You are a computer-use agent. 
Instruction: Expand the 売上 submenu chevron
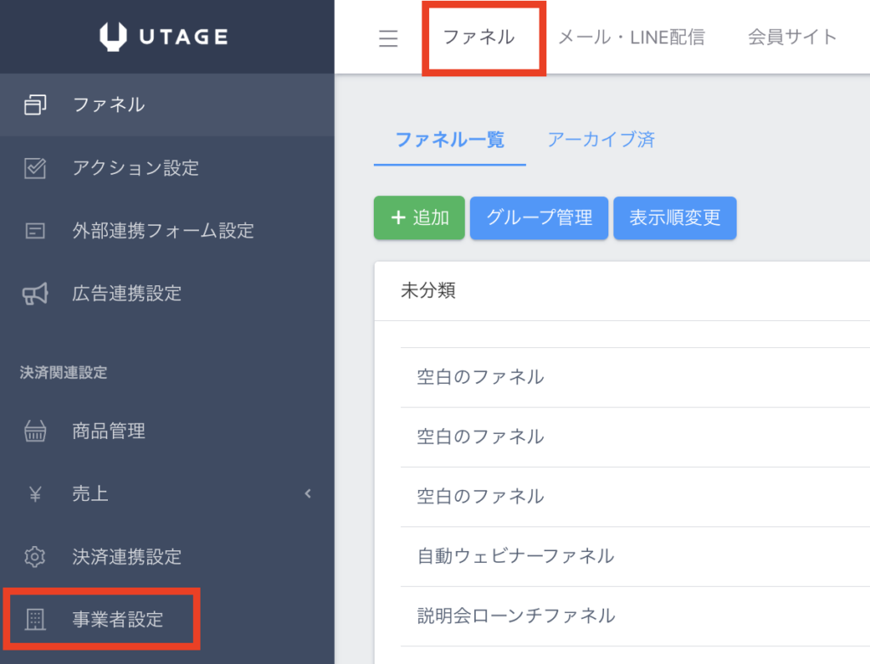[308, 493]
